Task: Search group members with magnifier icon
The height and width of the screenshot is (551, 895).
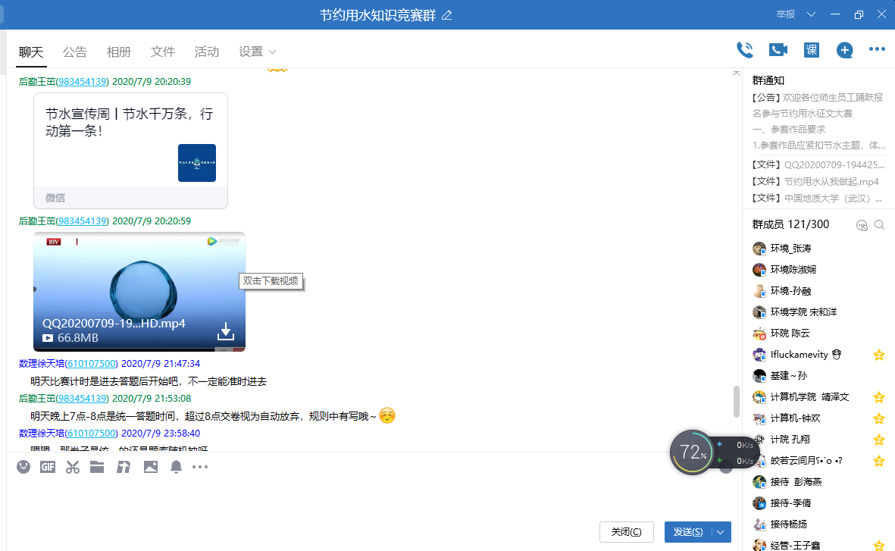Action: coord(879,225)
